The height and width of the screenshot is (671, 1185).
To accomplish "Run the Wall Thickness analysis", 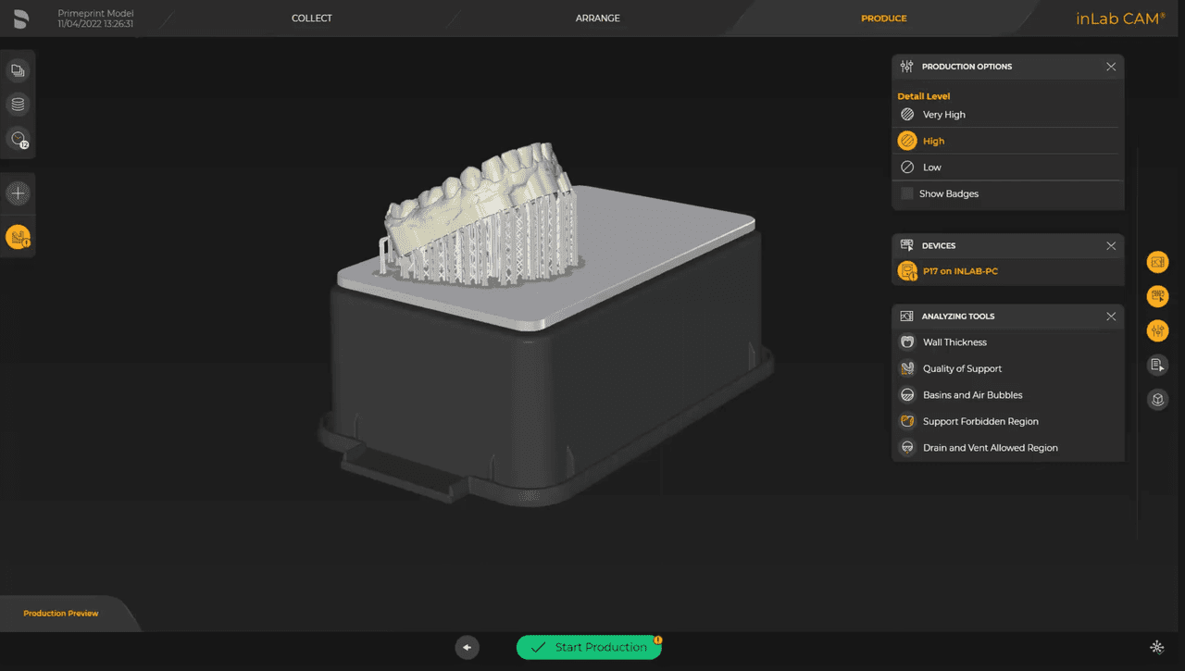I will pyautogui.click(x=953, y=342).
